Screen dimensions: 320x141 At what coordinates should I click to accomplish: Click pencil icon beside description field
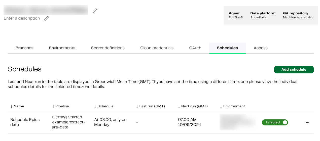[46, 19]
